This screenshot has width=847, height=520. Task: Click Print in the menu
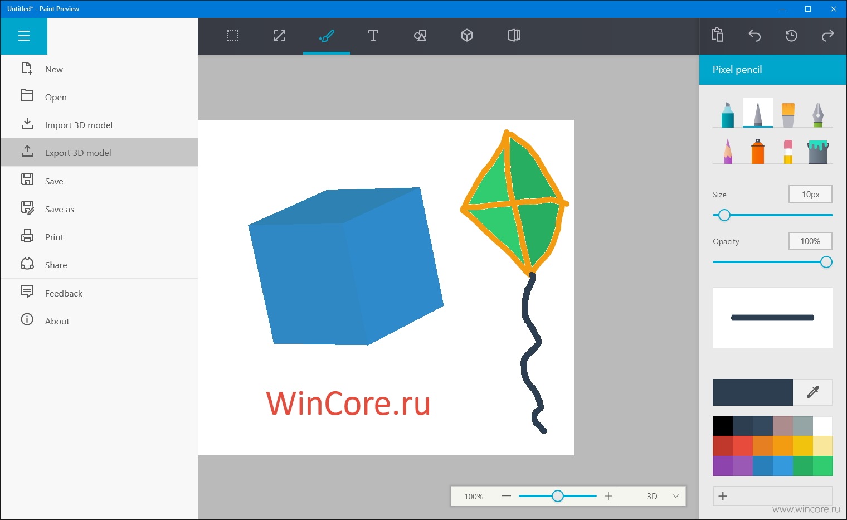(x=99, y=237)
